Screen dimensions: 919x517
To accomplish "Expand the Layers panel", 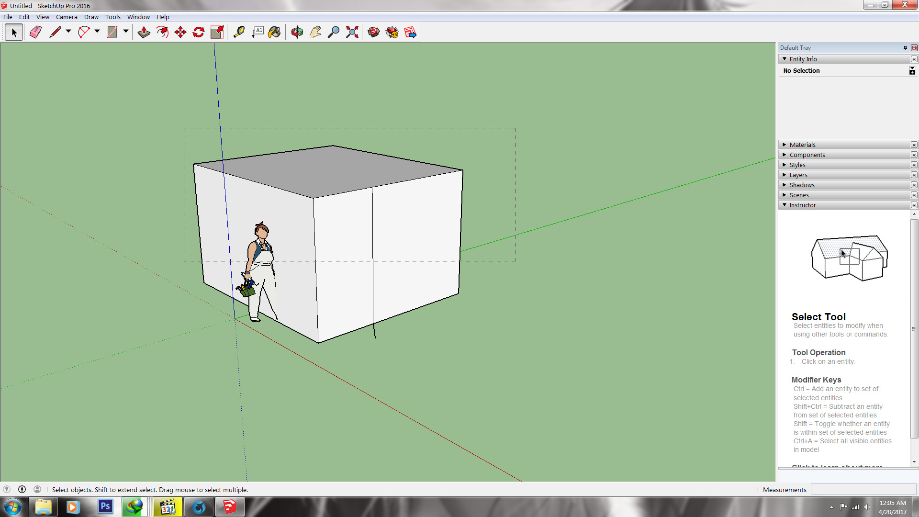I will click(x=798, y=175).
